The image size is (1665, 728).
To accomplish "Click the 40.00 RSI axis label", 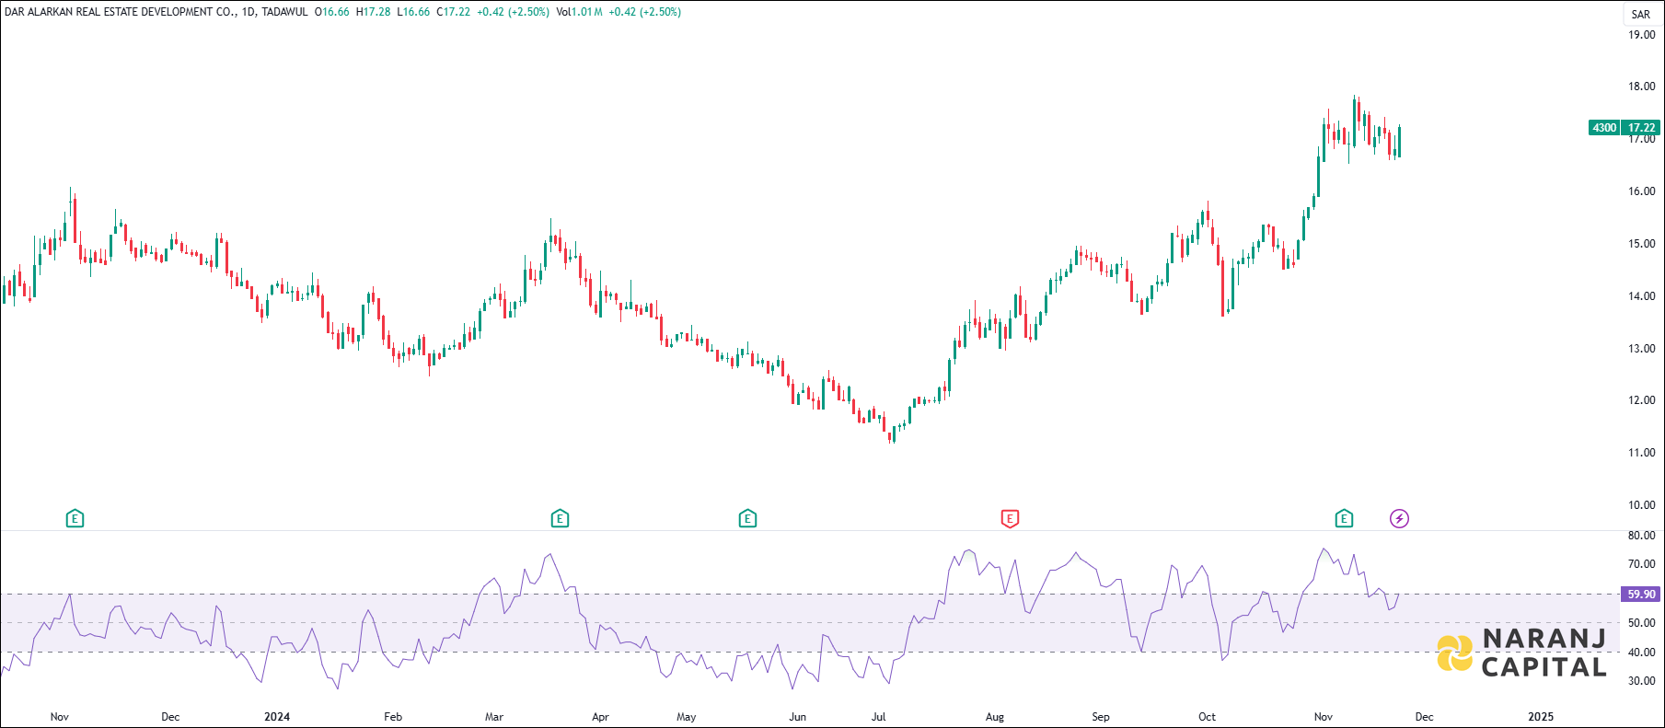I will [x=1642, y=653].
